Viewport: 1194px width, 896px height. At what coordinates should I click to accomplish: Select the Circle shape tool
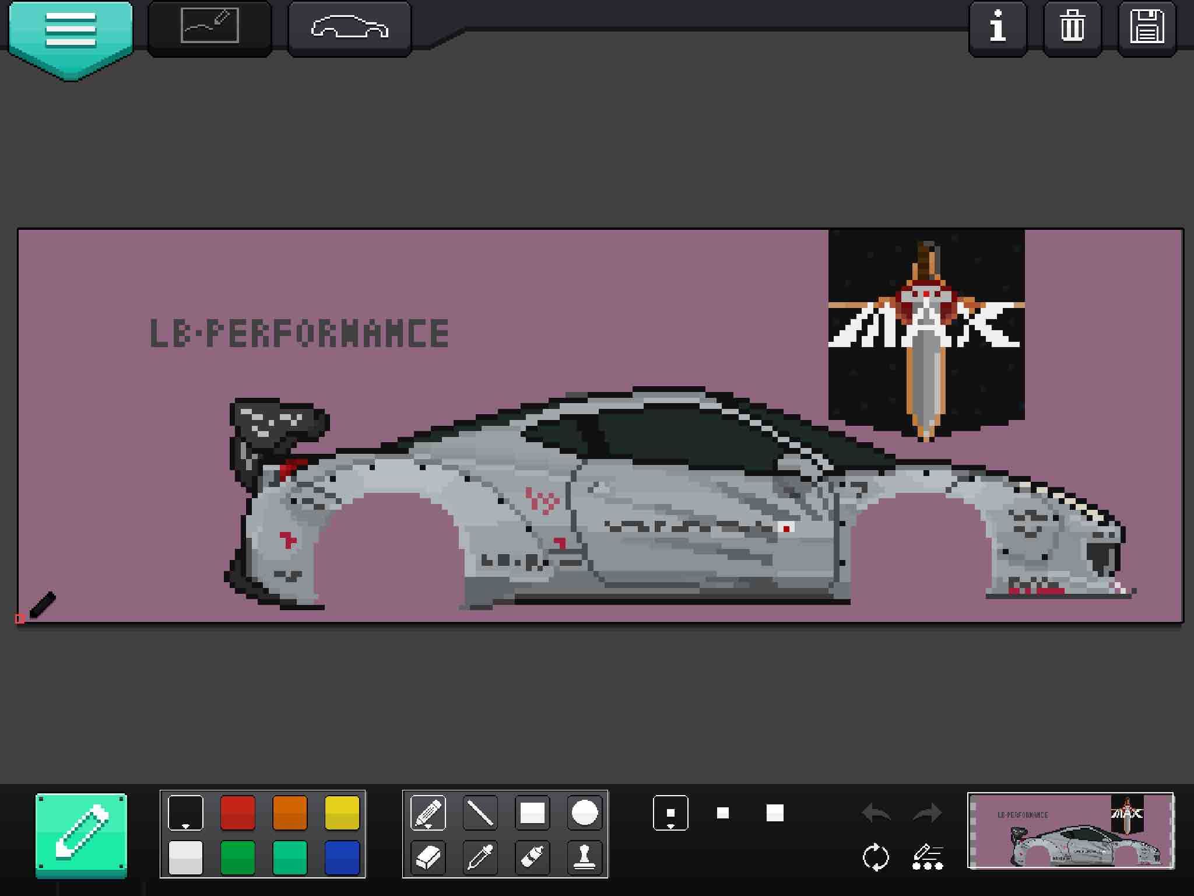point(584,812)
